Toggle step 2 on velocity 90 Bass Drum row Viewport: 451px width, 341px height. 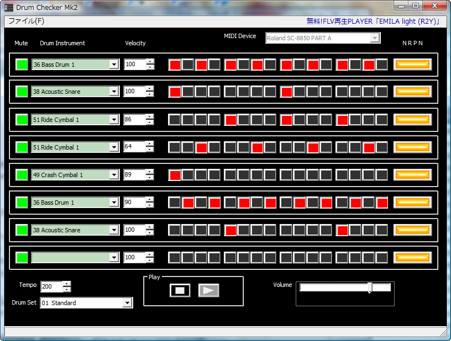pyautogui.click(x=188, y=203)
